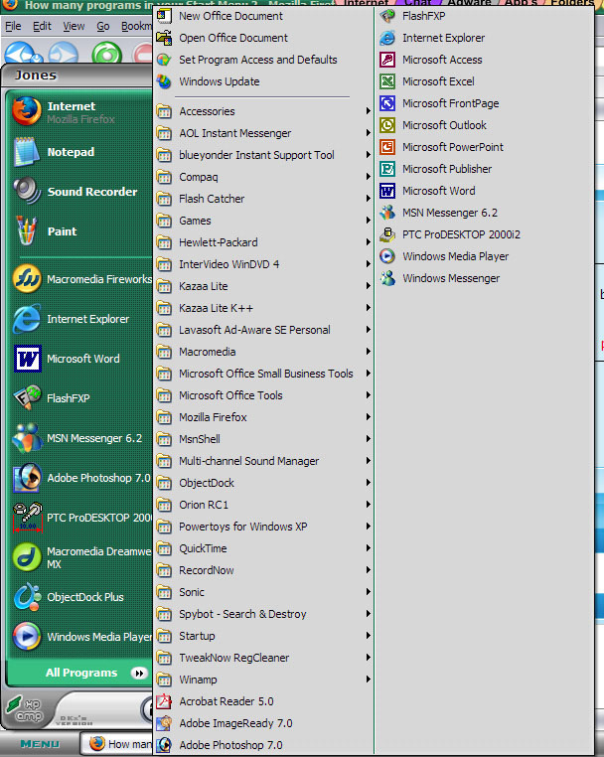Expand the Mozilla Firefox folder
The image size is (604, 757).
coord(263,417)
